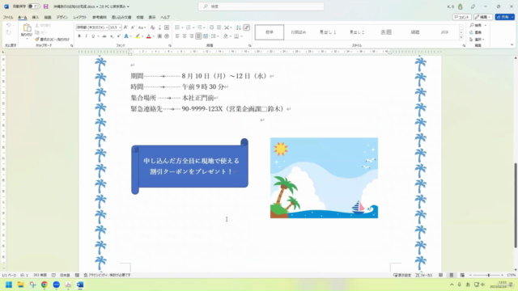Toggle distributed alignment
Viewport: 518px width, 291px height.
206,36
